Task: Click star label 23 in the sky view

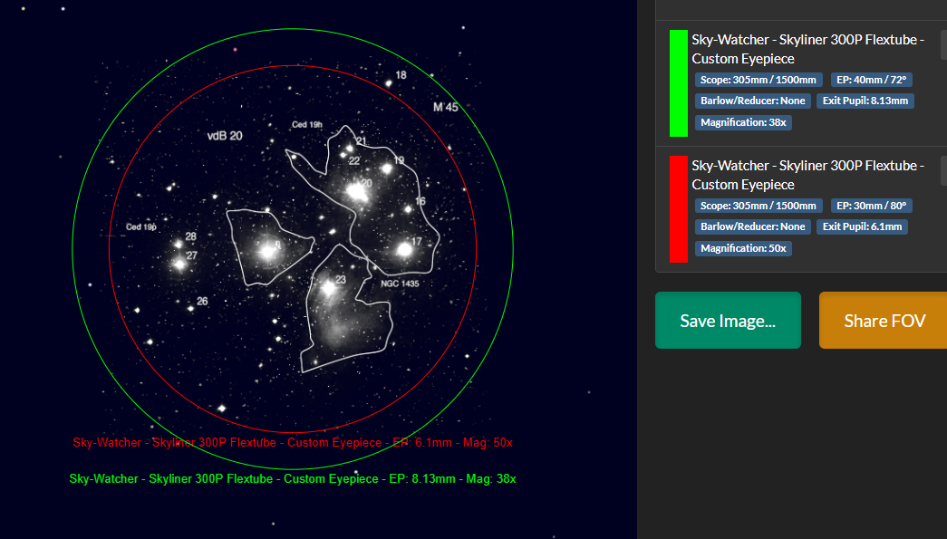Action: [341, 279]
